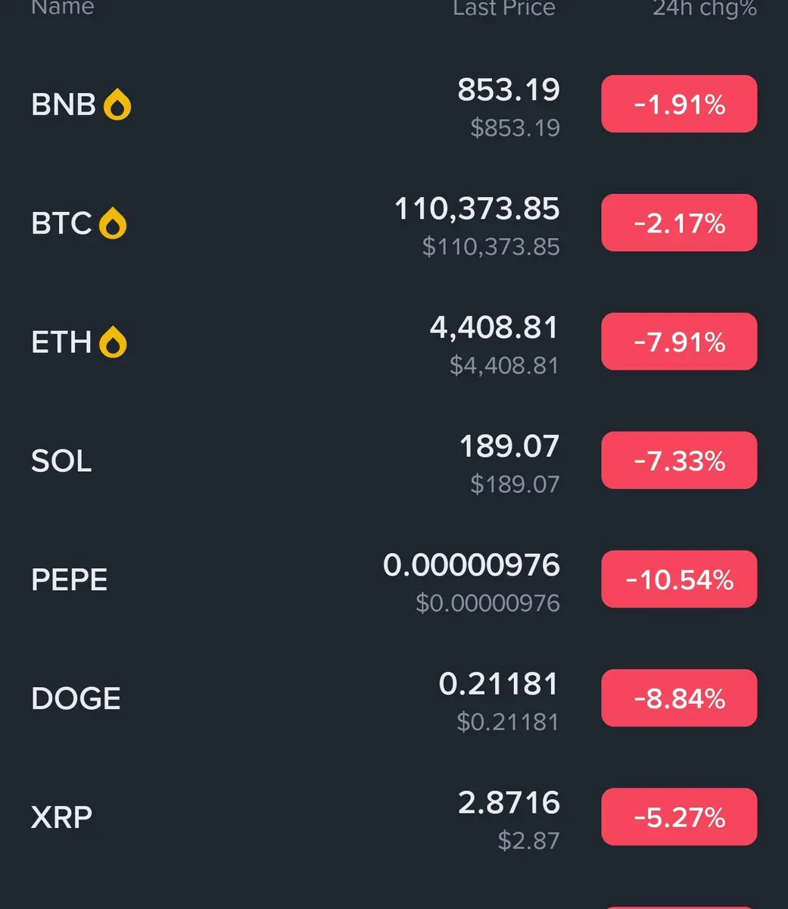This screenshot has height=909, width=788.
Task: Tap the flame icon next to BNB
Action: [x=117, y=105]
